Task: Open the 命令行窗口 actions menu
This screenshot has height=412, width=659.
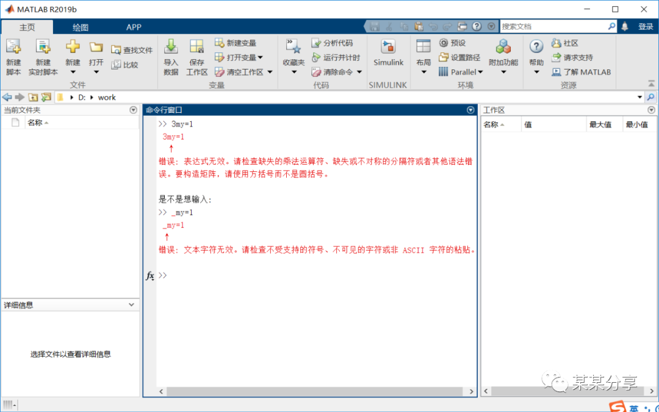Action: [x=470, y=110]
